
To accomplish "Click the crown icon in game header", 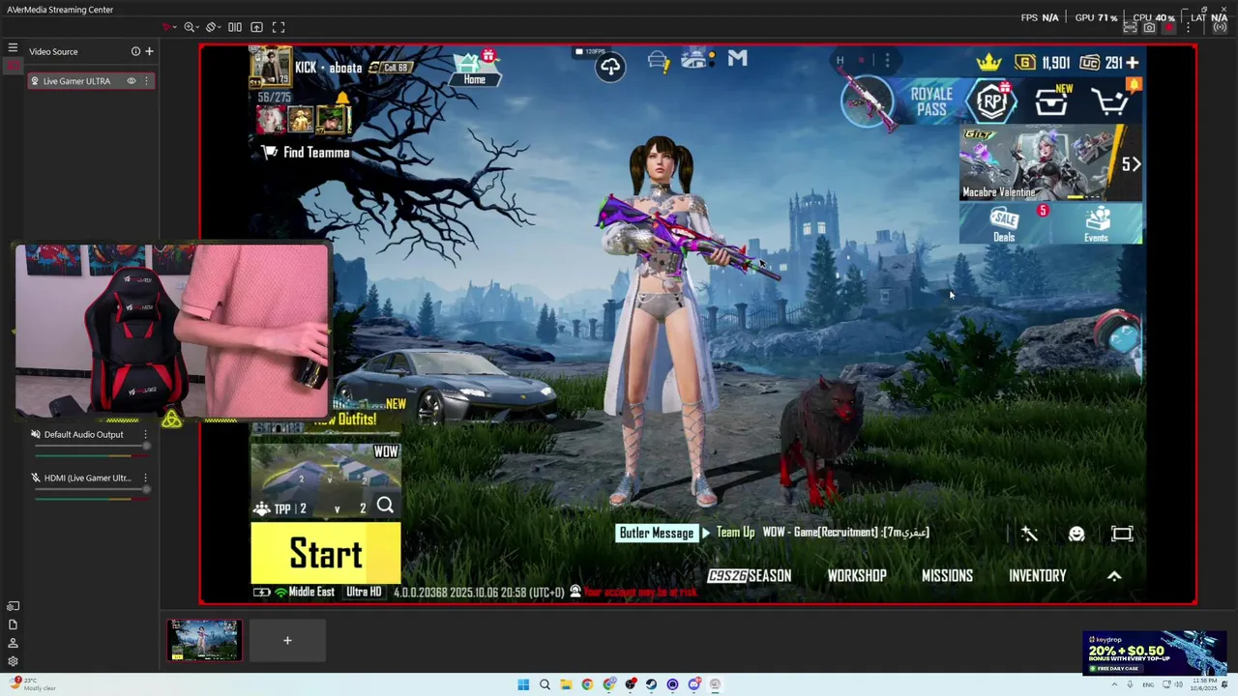I will click(x=988, y=63).
